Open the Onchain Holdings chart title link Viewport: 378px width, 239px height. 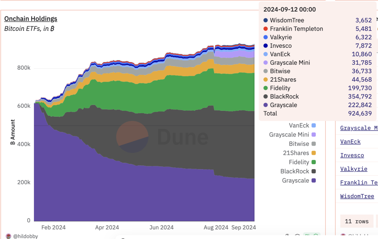31,19
